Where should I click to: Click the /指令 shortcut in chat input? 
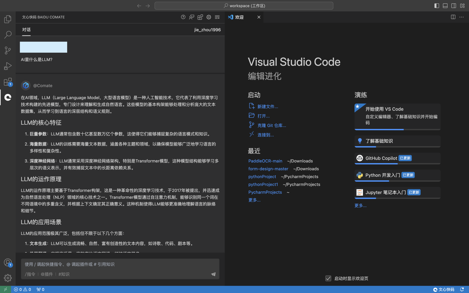(30, 274)
